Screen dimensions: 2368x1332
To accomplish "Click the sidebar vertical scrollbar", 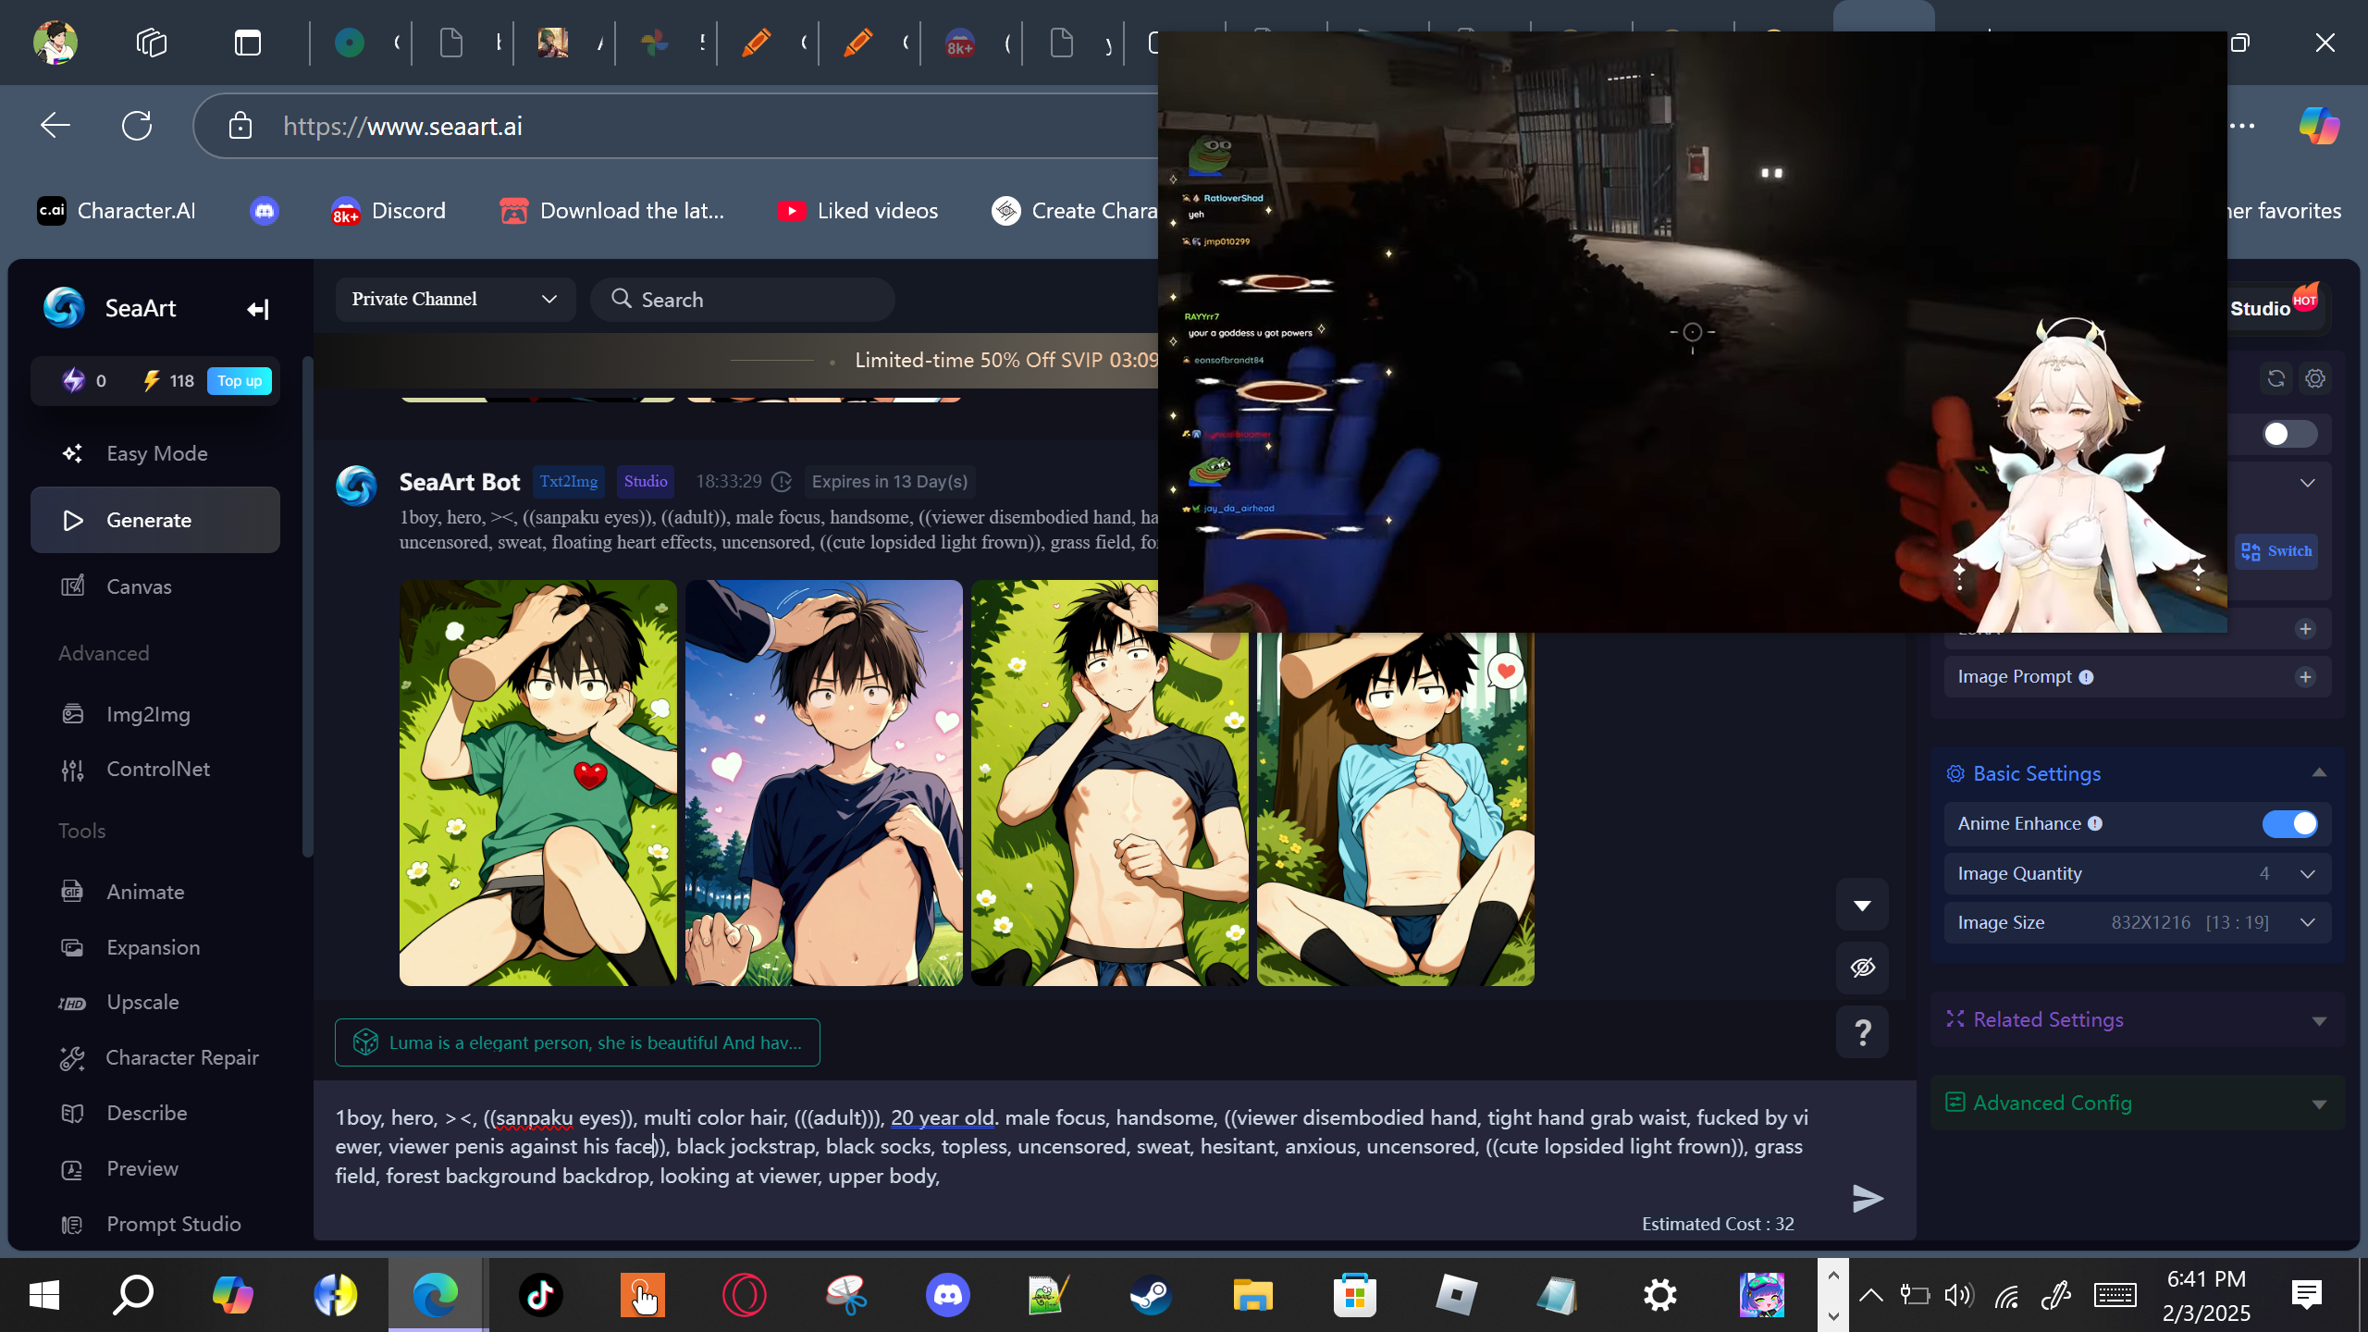I will pos(307,606).
